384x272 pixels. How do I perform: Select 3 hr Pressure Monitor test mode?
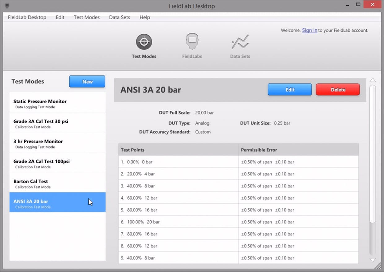[x=58, y=142]
